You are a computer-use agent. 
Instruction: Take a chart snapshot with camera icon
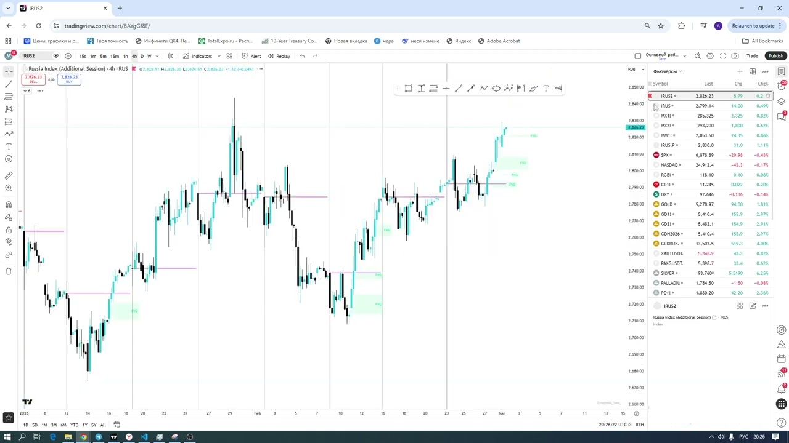click(735, 56)
